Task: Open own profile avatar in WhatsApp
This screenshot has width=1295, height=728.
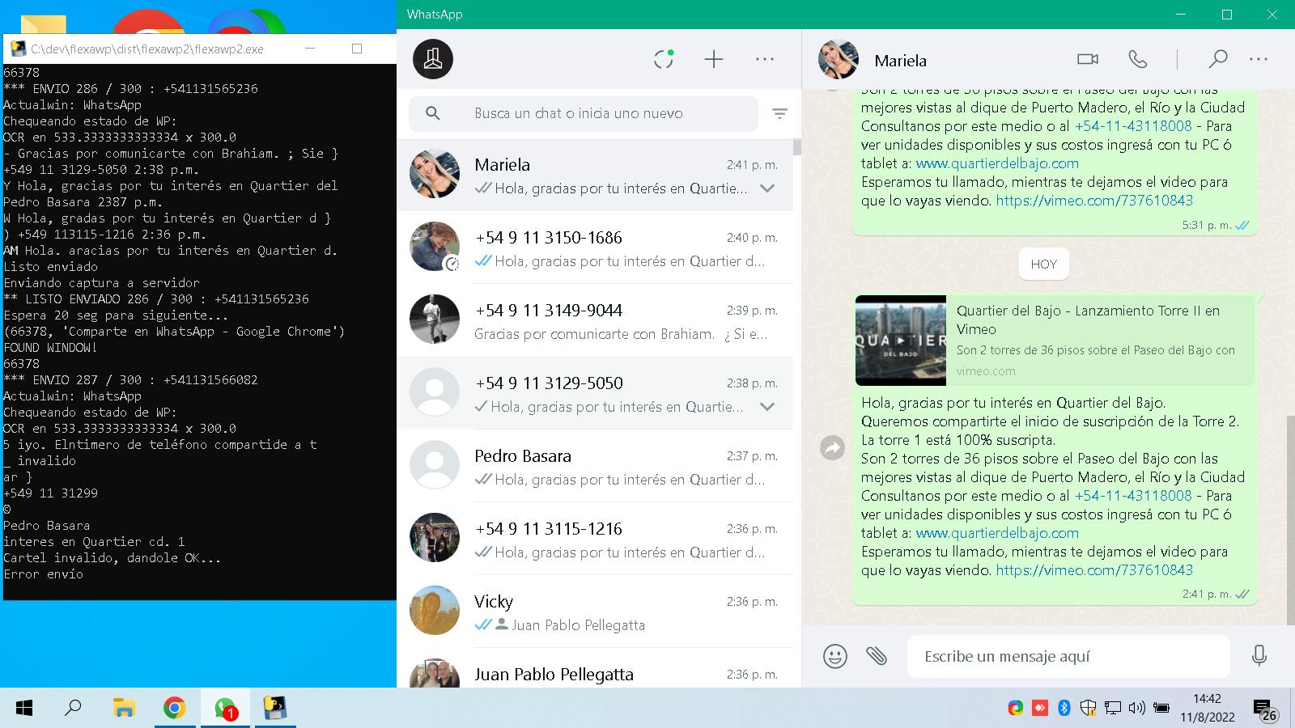Action: [x=433, y=59]
